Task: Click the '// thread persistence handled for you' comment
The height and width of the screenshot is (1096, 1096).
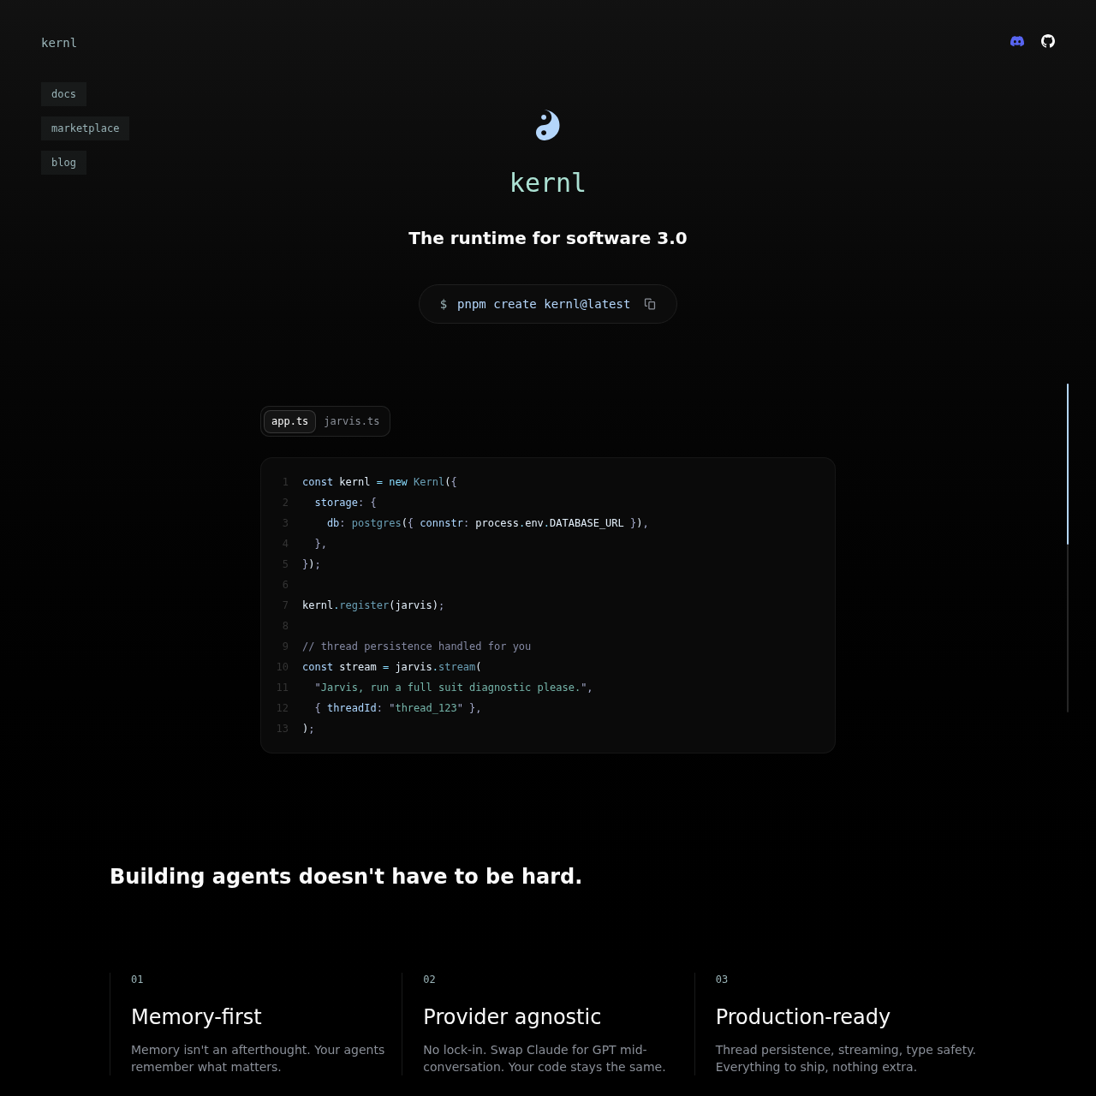Action: pyautogui.click(x=417, y=646)
